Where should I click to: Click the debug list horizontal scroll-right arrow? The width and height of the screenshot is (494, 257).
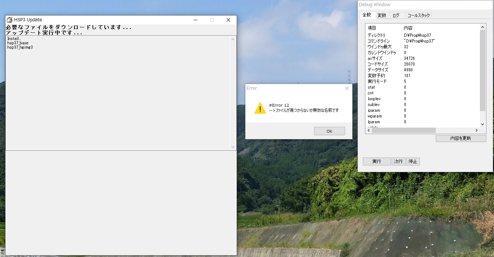477,130
